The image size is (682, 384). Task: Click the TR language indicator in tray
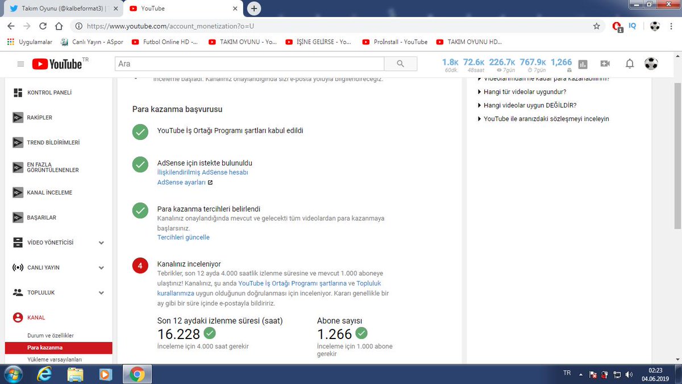tap(567, 373)
